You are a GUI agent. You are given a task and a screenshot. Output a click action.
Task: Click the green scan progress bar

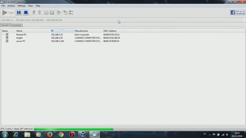[x=73, y=129]
